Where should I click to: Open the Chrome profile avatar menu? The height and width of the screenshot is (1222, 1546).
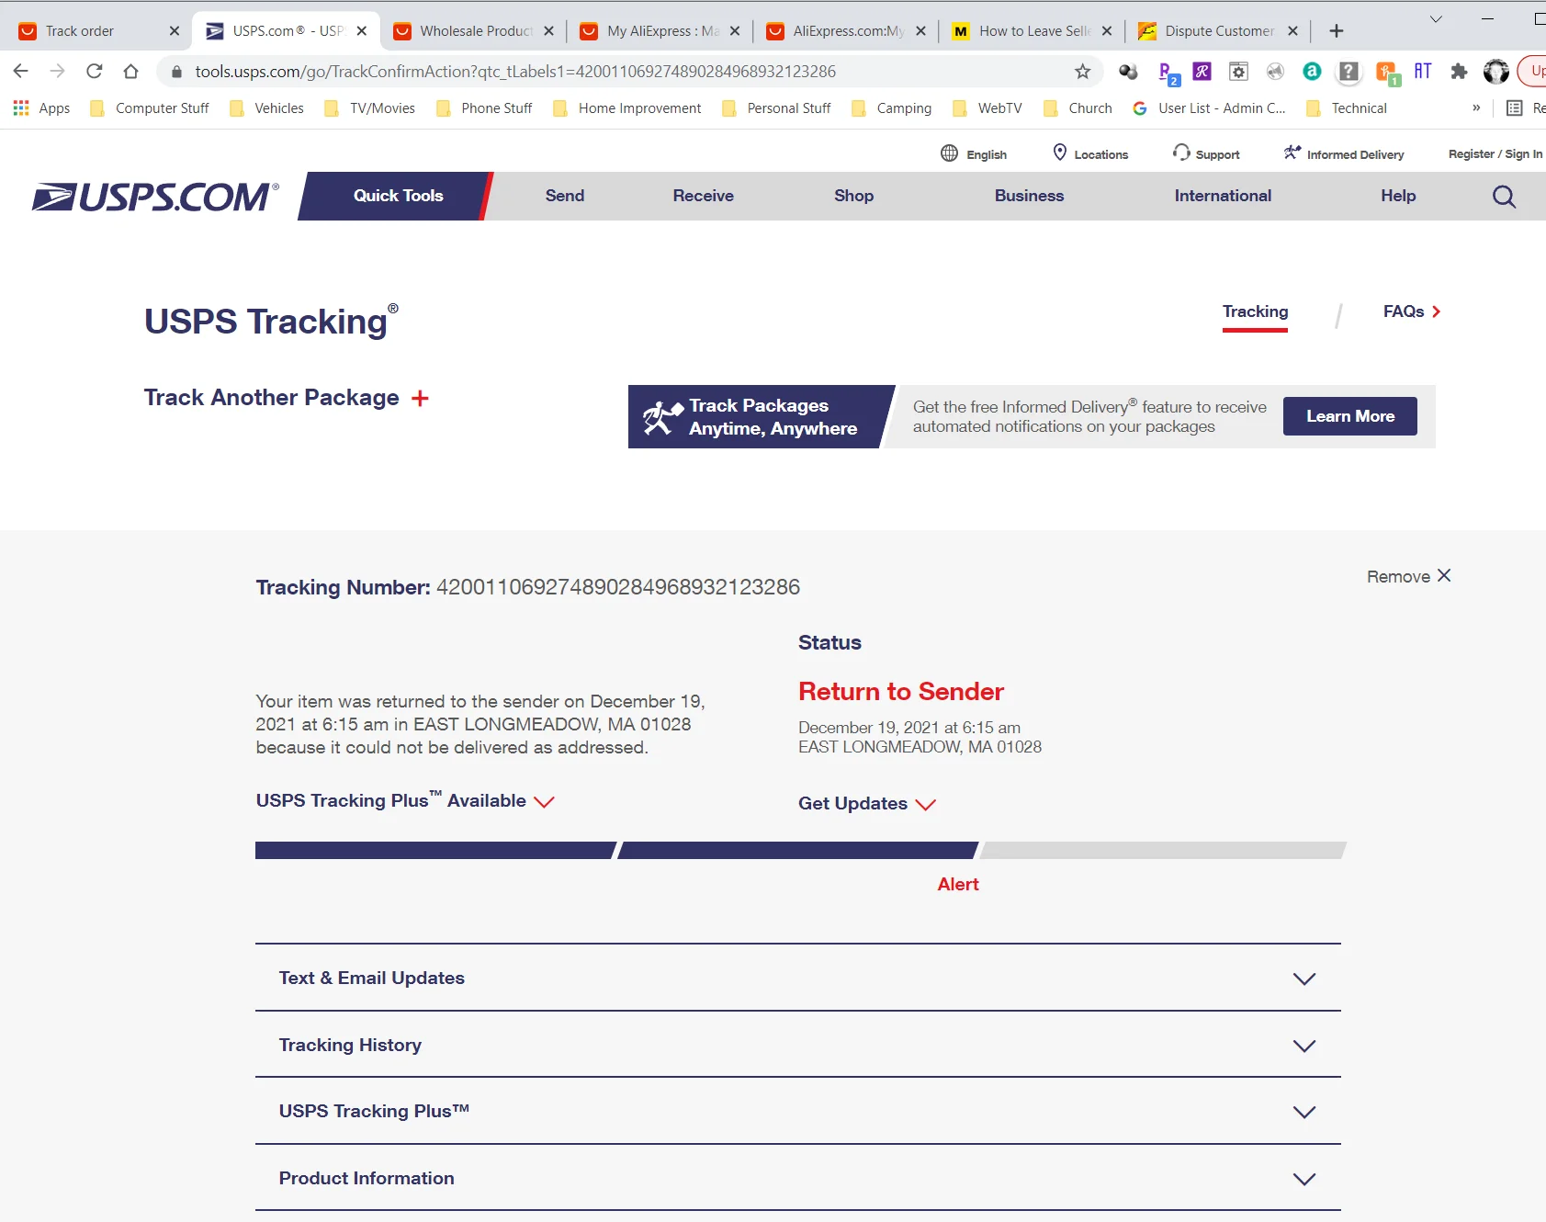point(1496,72)
